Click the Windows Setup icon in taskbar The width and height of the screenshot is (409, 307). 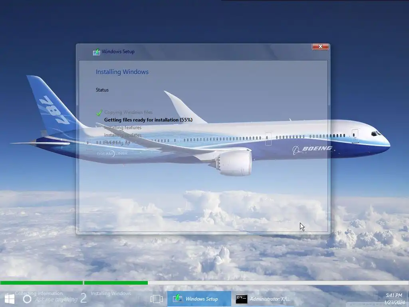point(178,298)
